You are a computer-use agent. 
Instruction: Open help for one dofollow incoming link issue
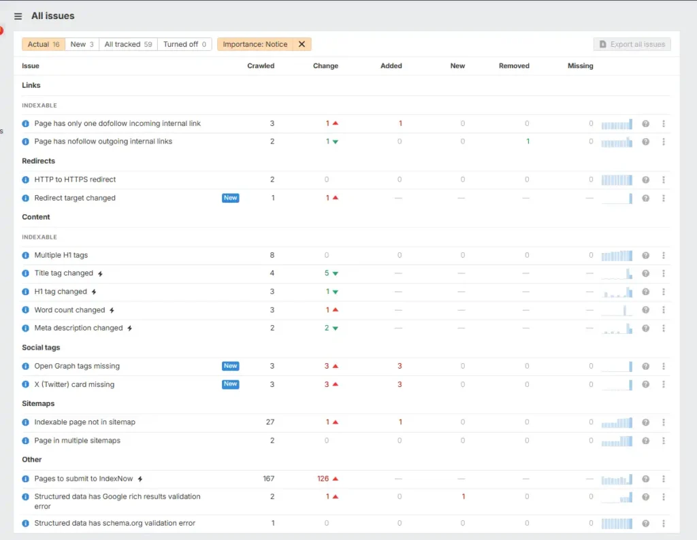click(645, 124)
